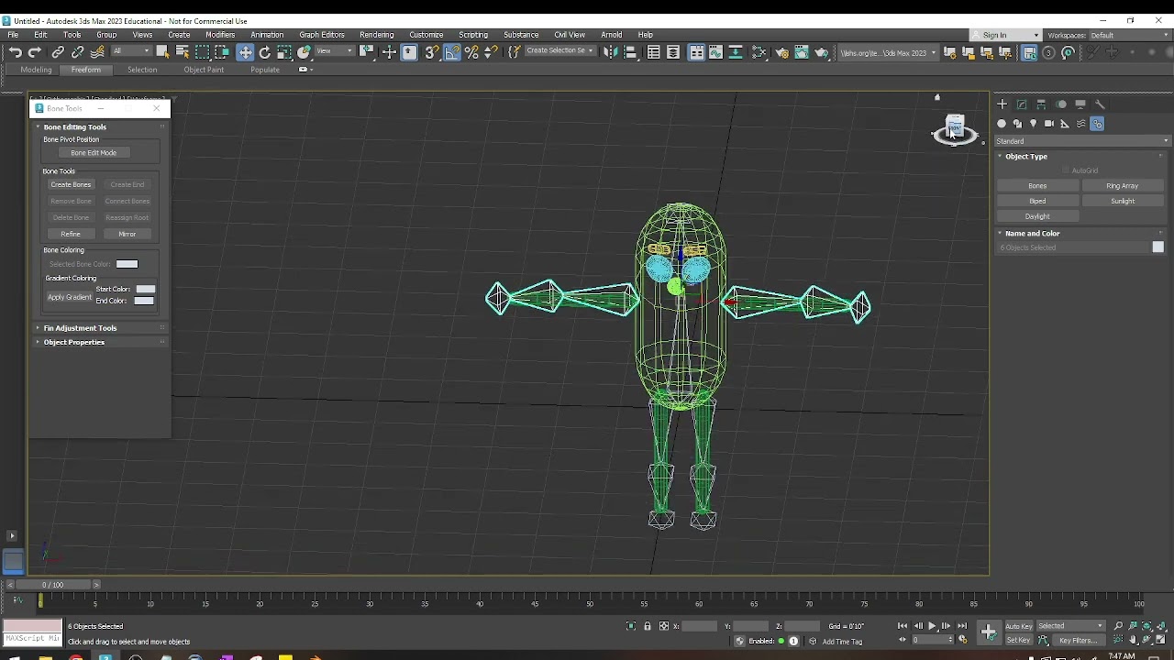Activate the Select and Link tool
Viewport: 1174px width, 660px height.
[58, 52]
